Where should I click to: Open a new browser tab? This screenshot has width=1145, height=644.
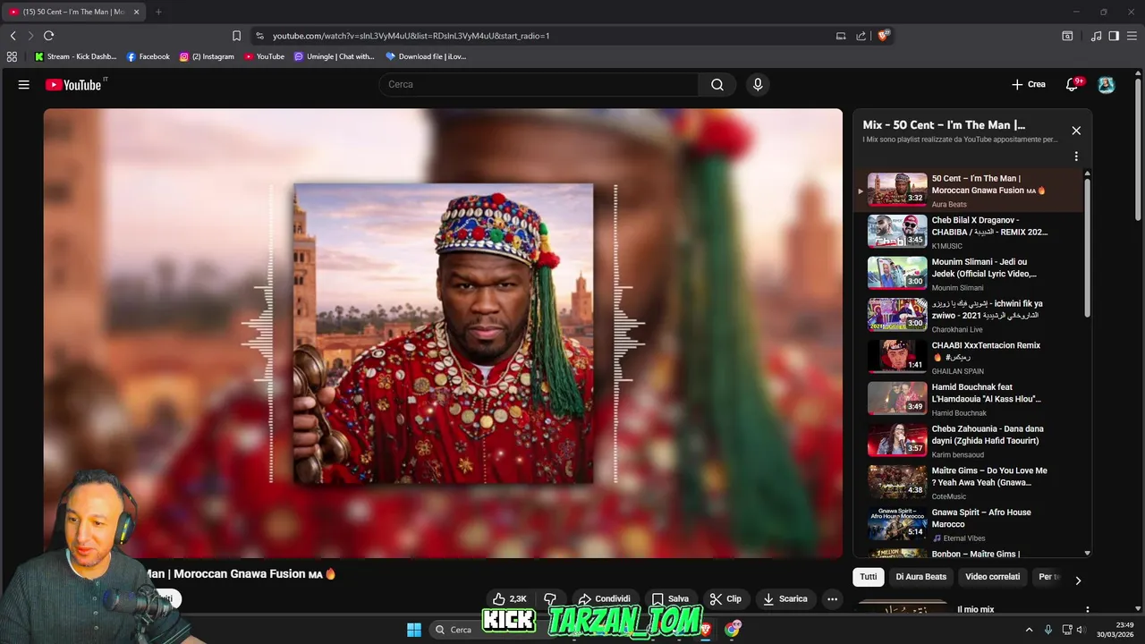coord(158,12)
